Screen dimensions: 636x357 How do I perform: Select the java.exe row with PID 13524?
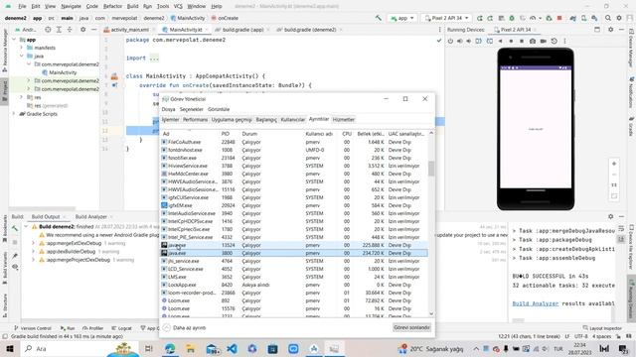click(294, 245)
